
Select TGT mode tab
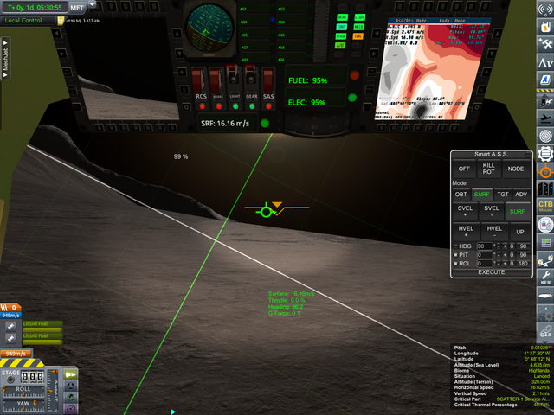point(502,195)
